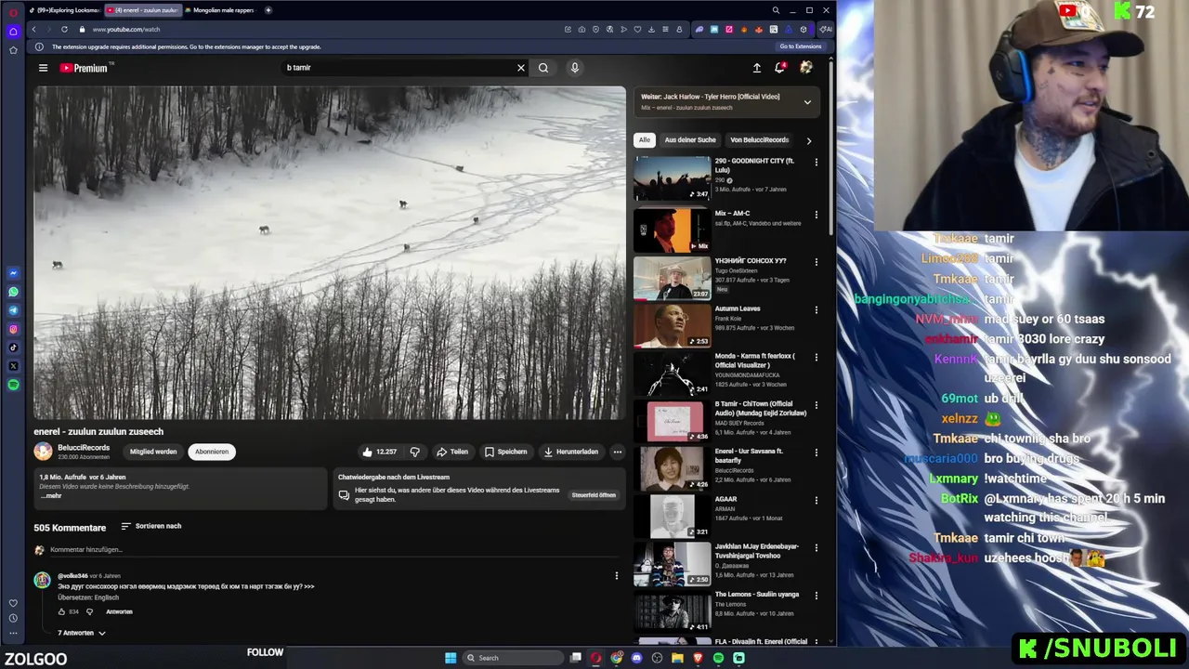
Task: Open options for AGAAR video
Action: pyautogui.click(x=817, y=501)
